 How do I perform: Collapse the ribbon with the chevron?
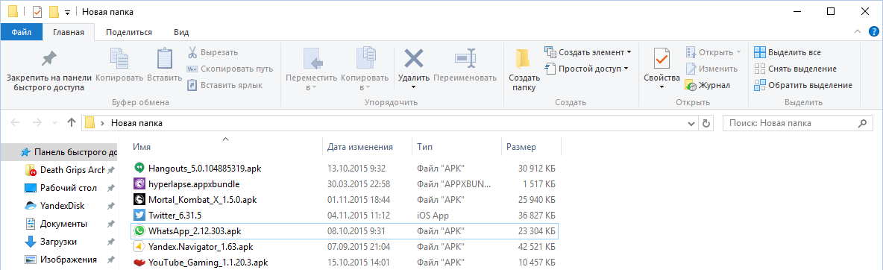pos(858,31)
